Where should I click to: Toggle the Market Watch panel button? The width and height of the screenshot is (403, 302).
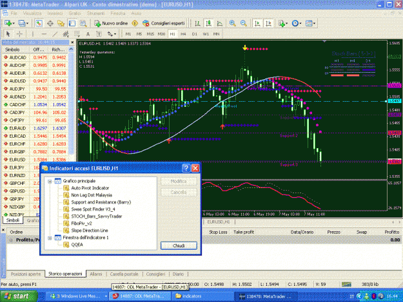(39, 23)
